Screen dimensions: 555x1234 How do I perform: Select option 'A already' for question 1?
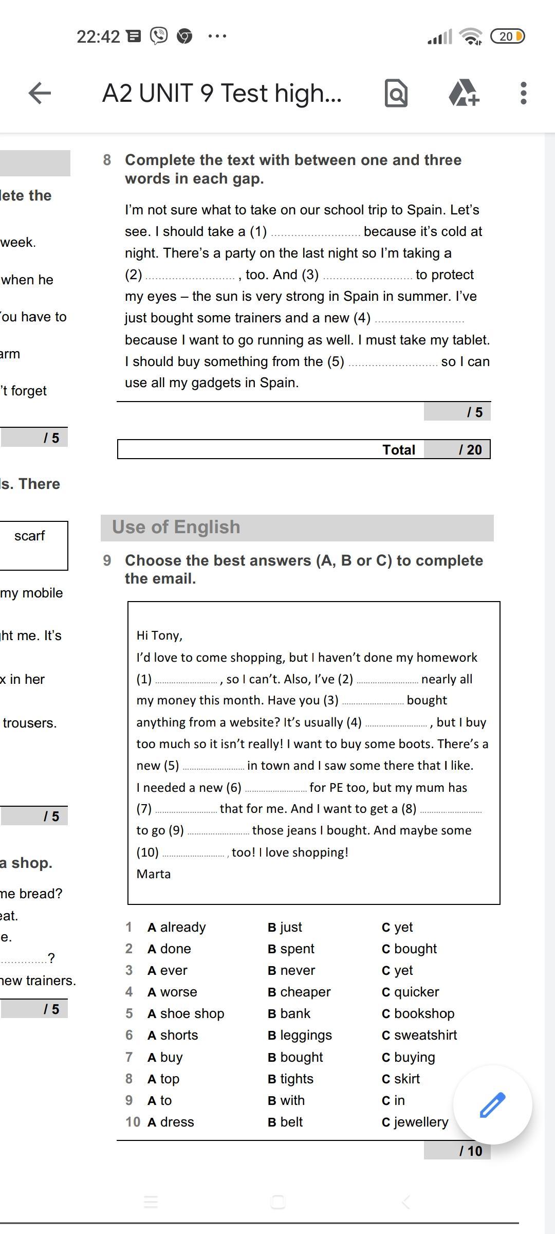pyautogui.click(x=177, y=927)
